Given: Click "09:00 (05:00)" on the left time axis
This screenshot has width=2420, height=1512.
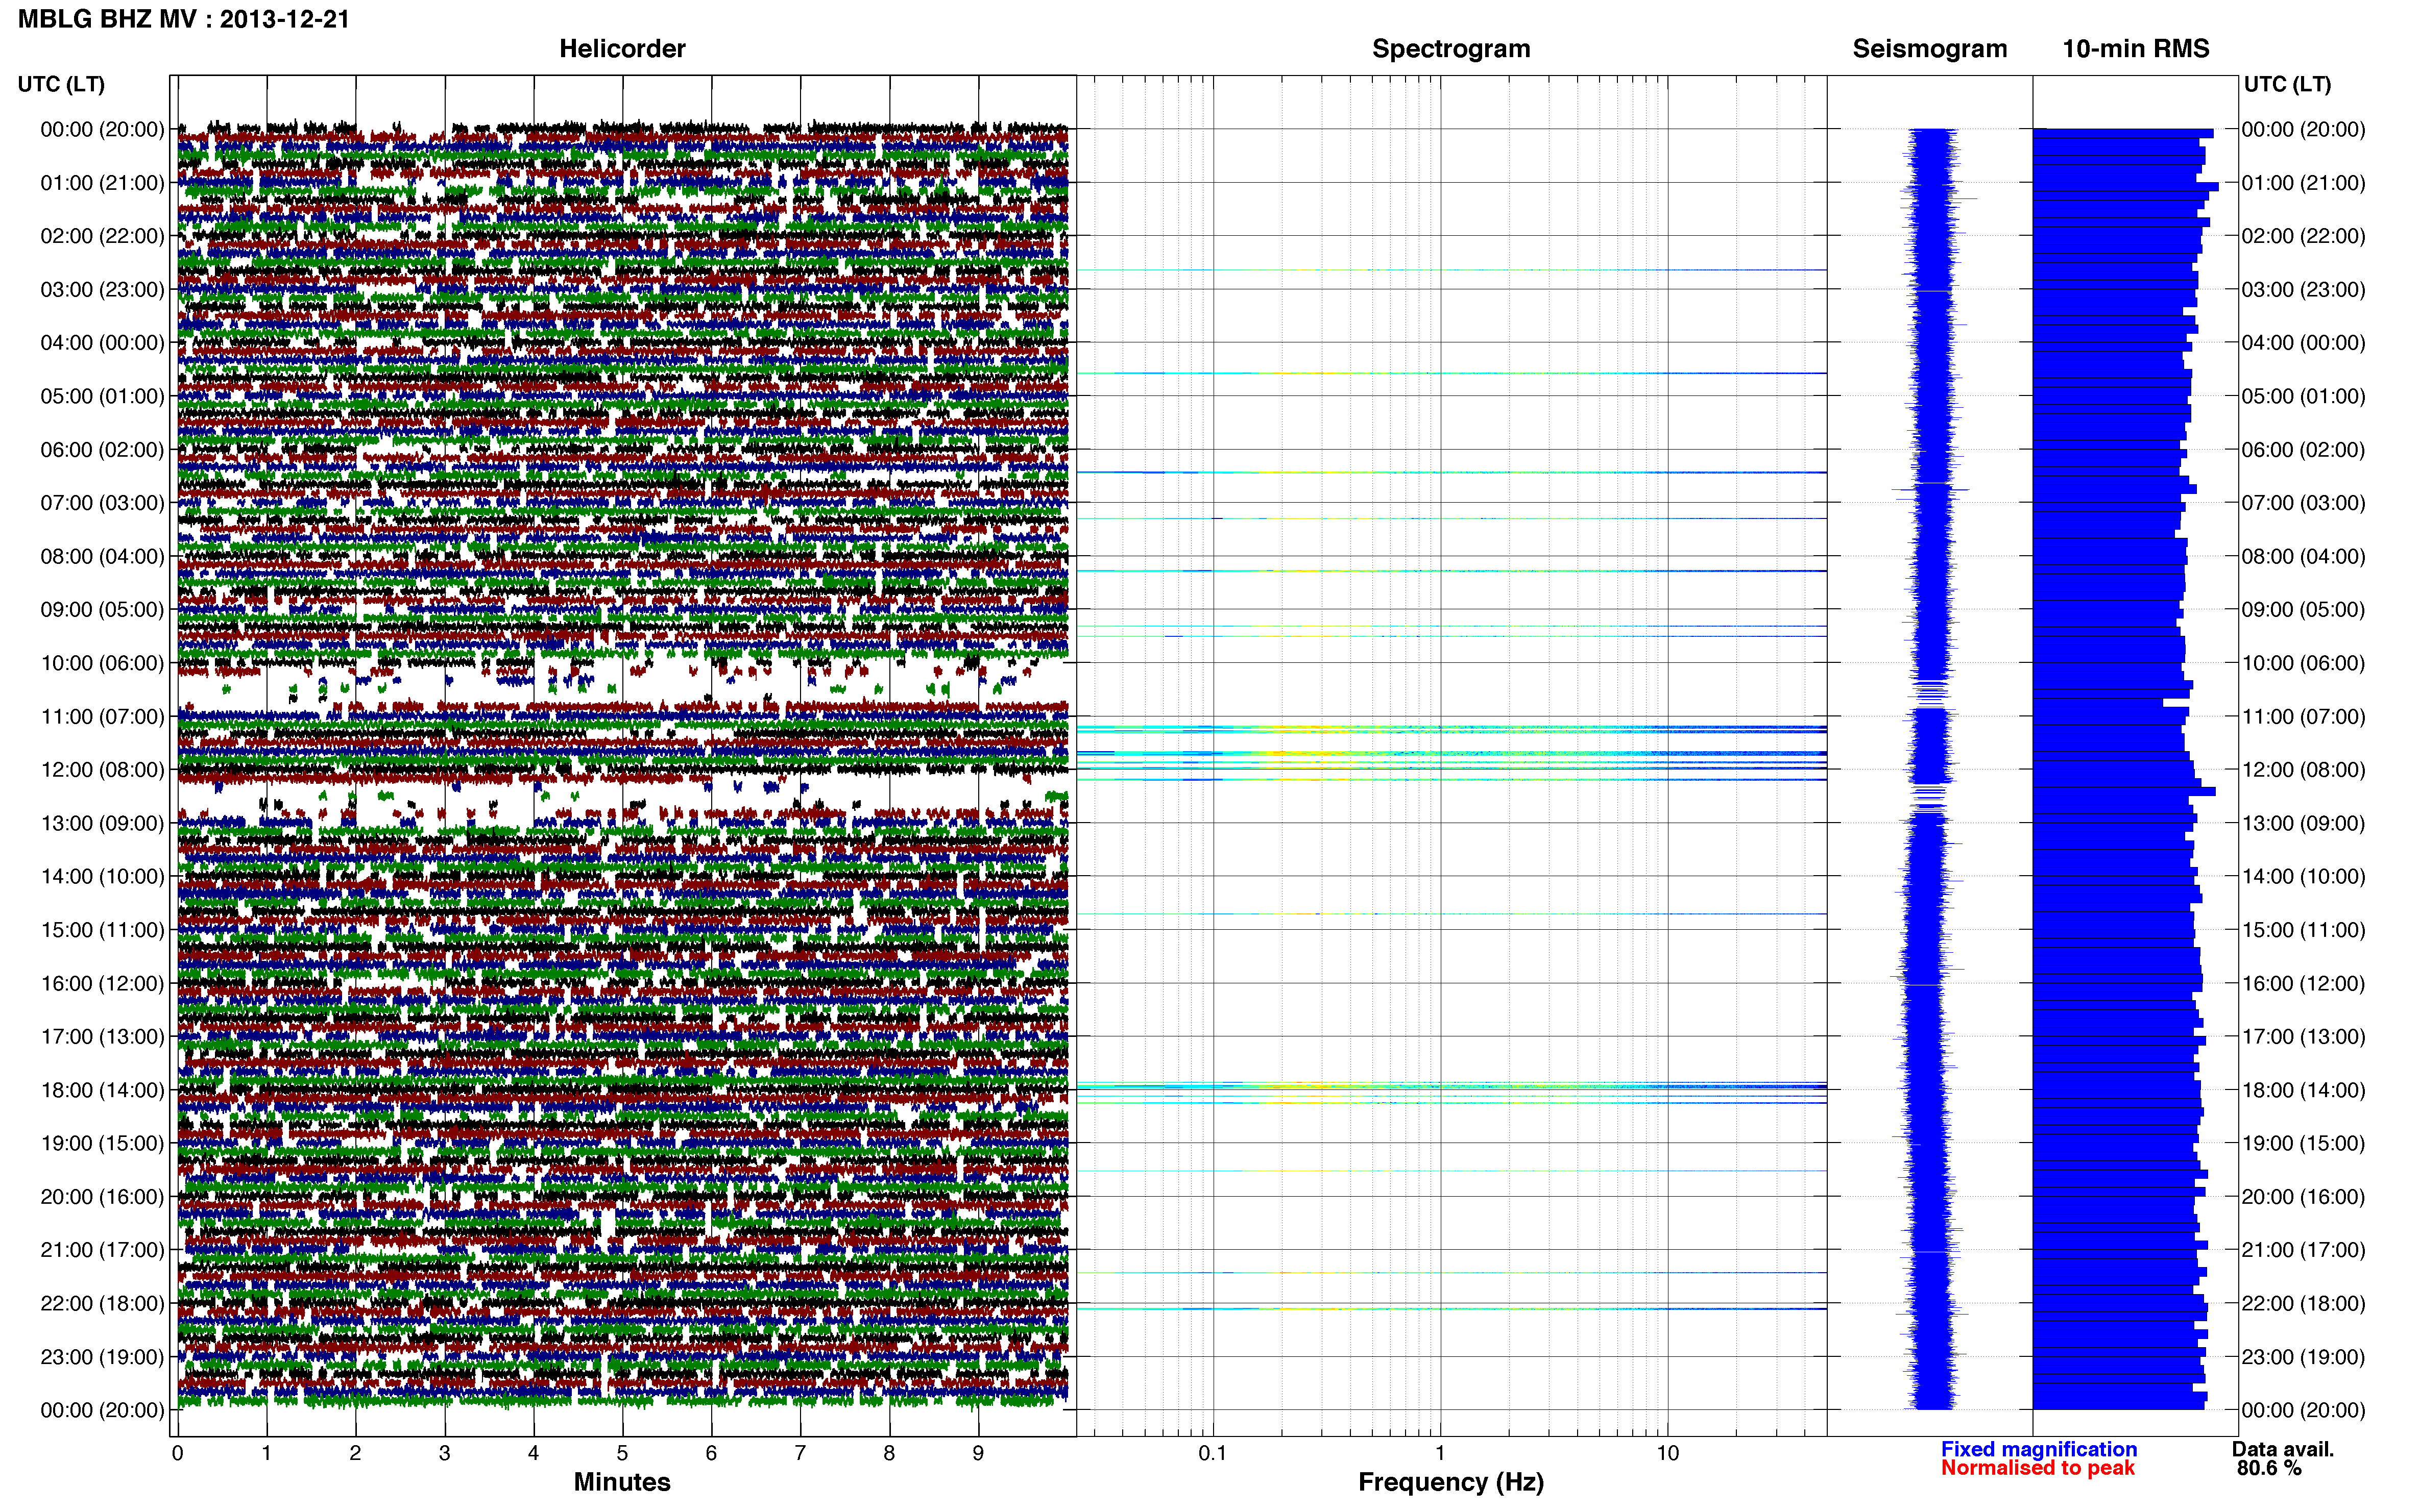Looking at the screenshot, I should click(102, 610).
